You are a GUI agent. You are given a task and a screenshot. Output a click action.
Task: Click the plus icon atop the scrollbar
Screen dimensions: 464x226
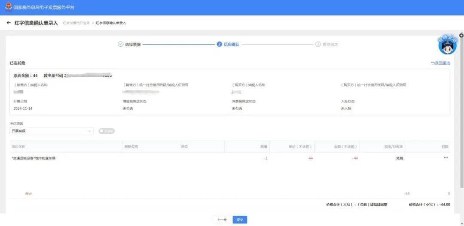coord(461,35)
